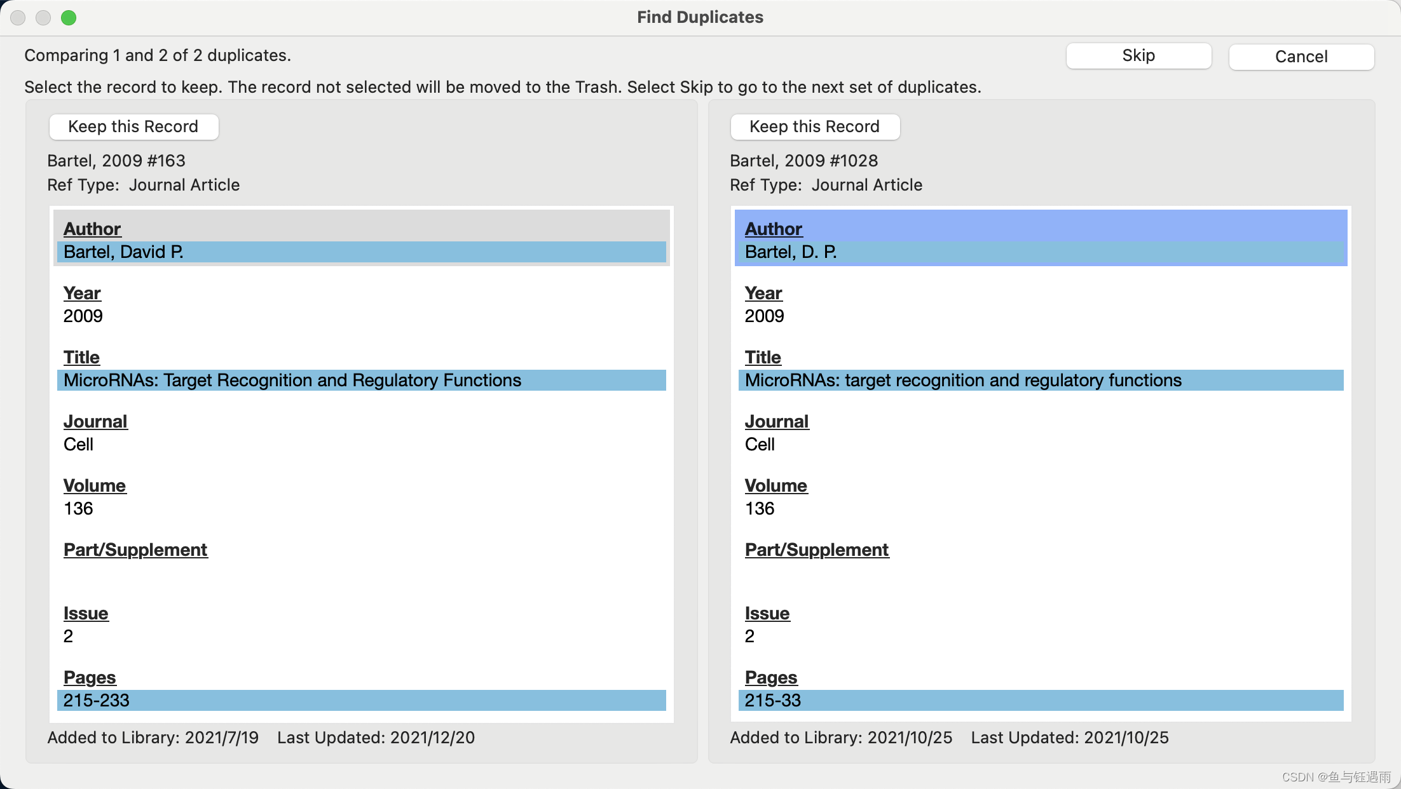The height and width of the screenshot is (789, 1401).
Task: Click author value 'Bartel, David P.'
Action: [x=362, y=252]
